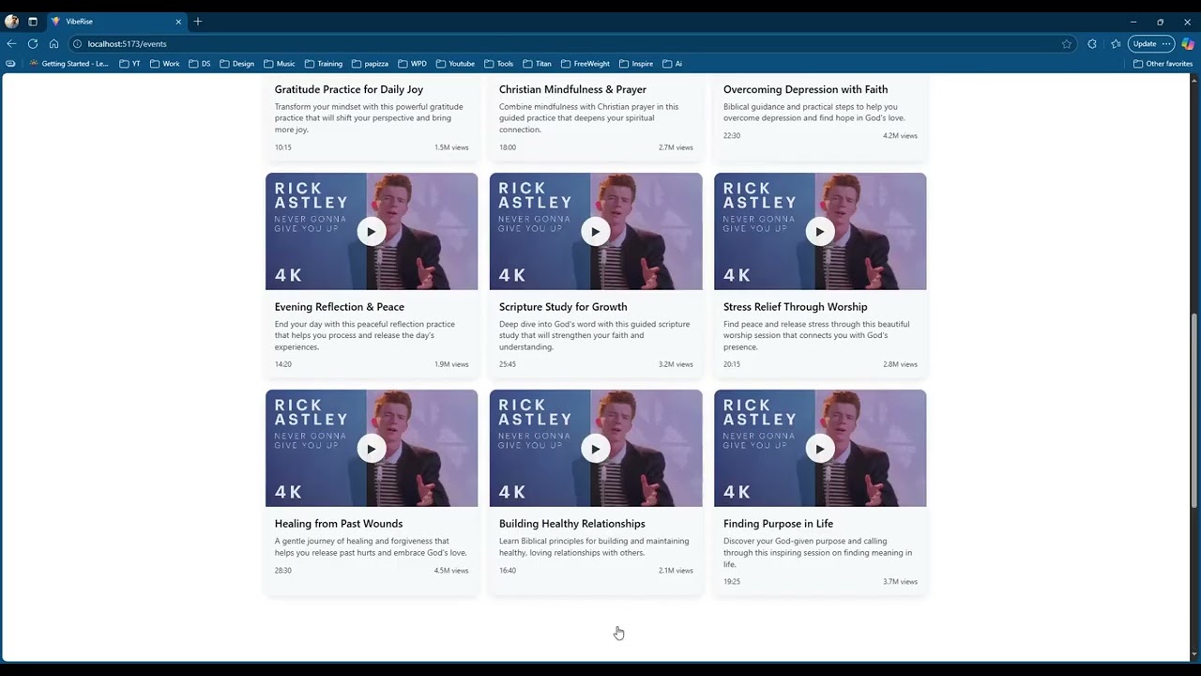Play the Healing from Past Wounds video
The width and height of the screenshot is (1201, 676).
tap(372, 449)
